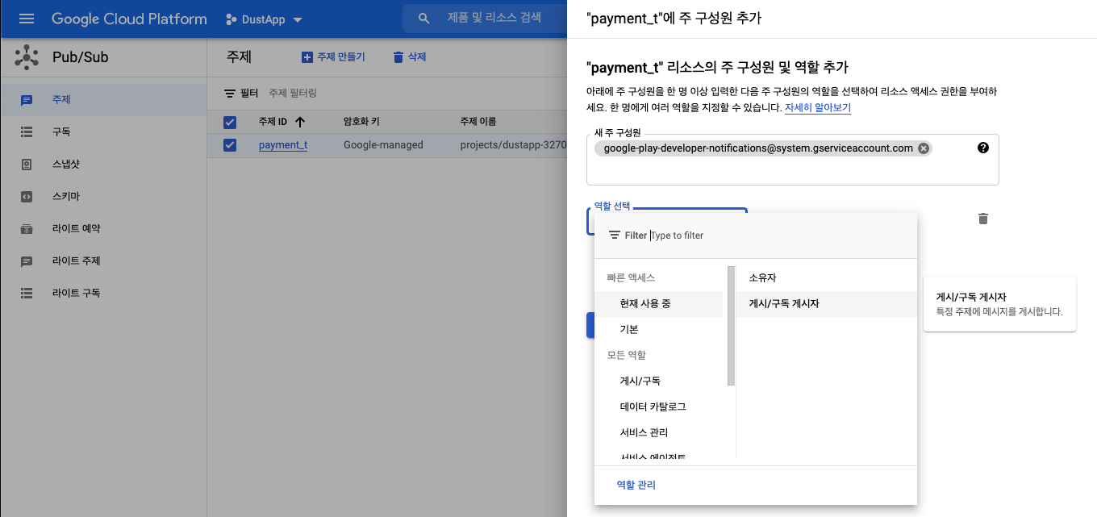The image size is (1097, 517).
Task: Click the Pub/Sub product logo
Action: (27, 57)
